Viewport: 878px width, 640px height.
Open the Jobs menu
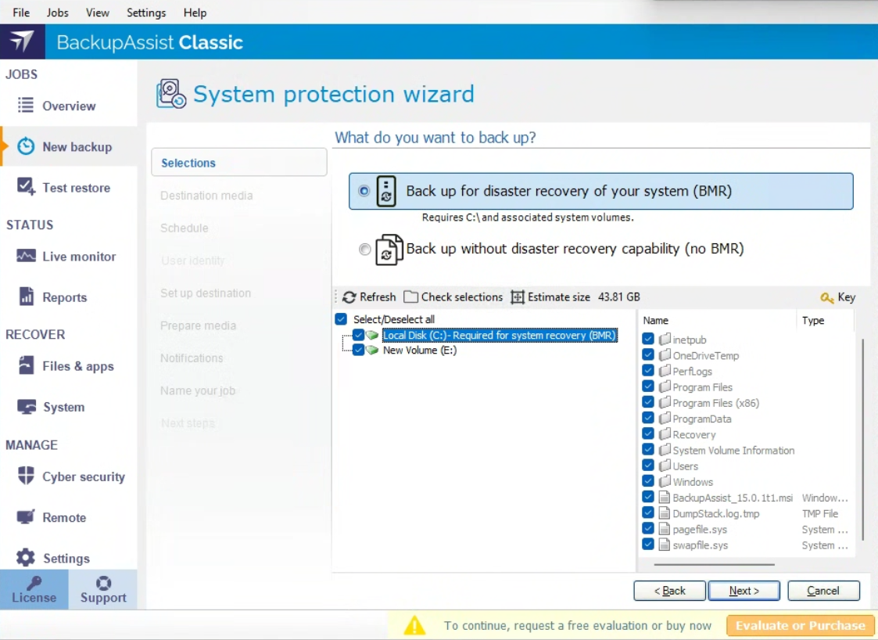(57, 13)
